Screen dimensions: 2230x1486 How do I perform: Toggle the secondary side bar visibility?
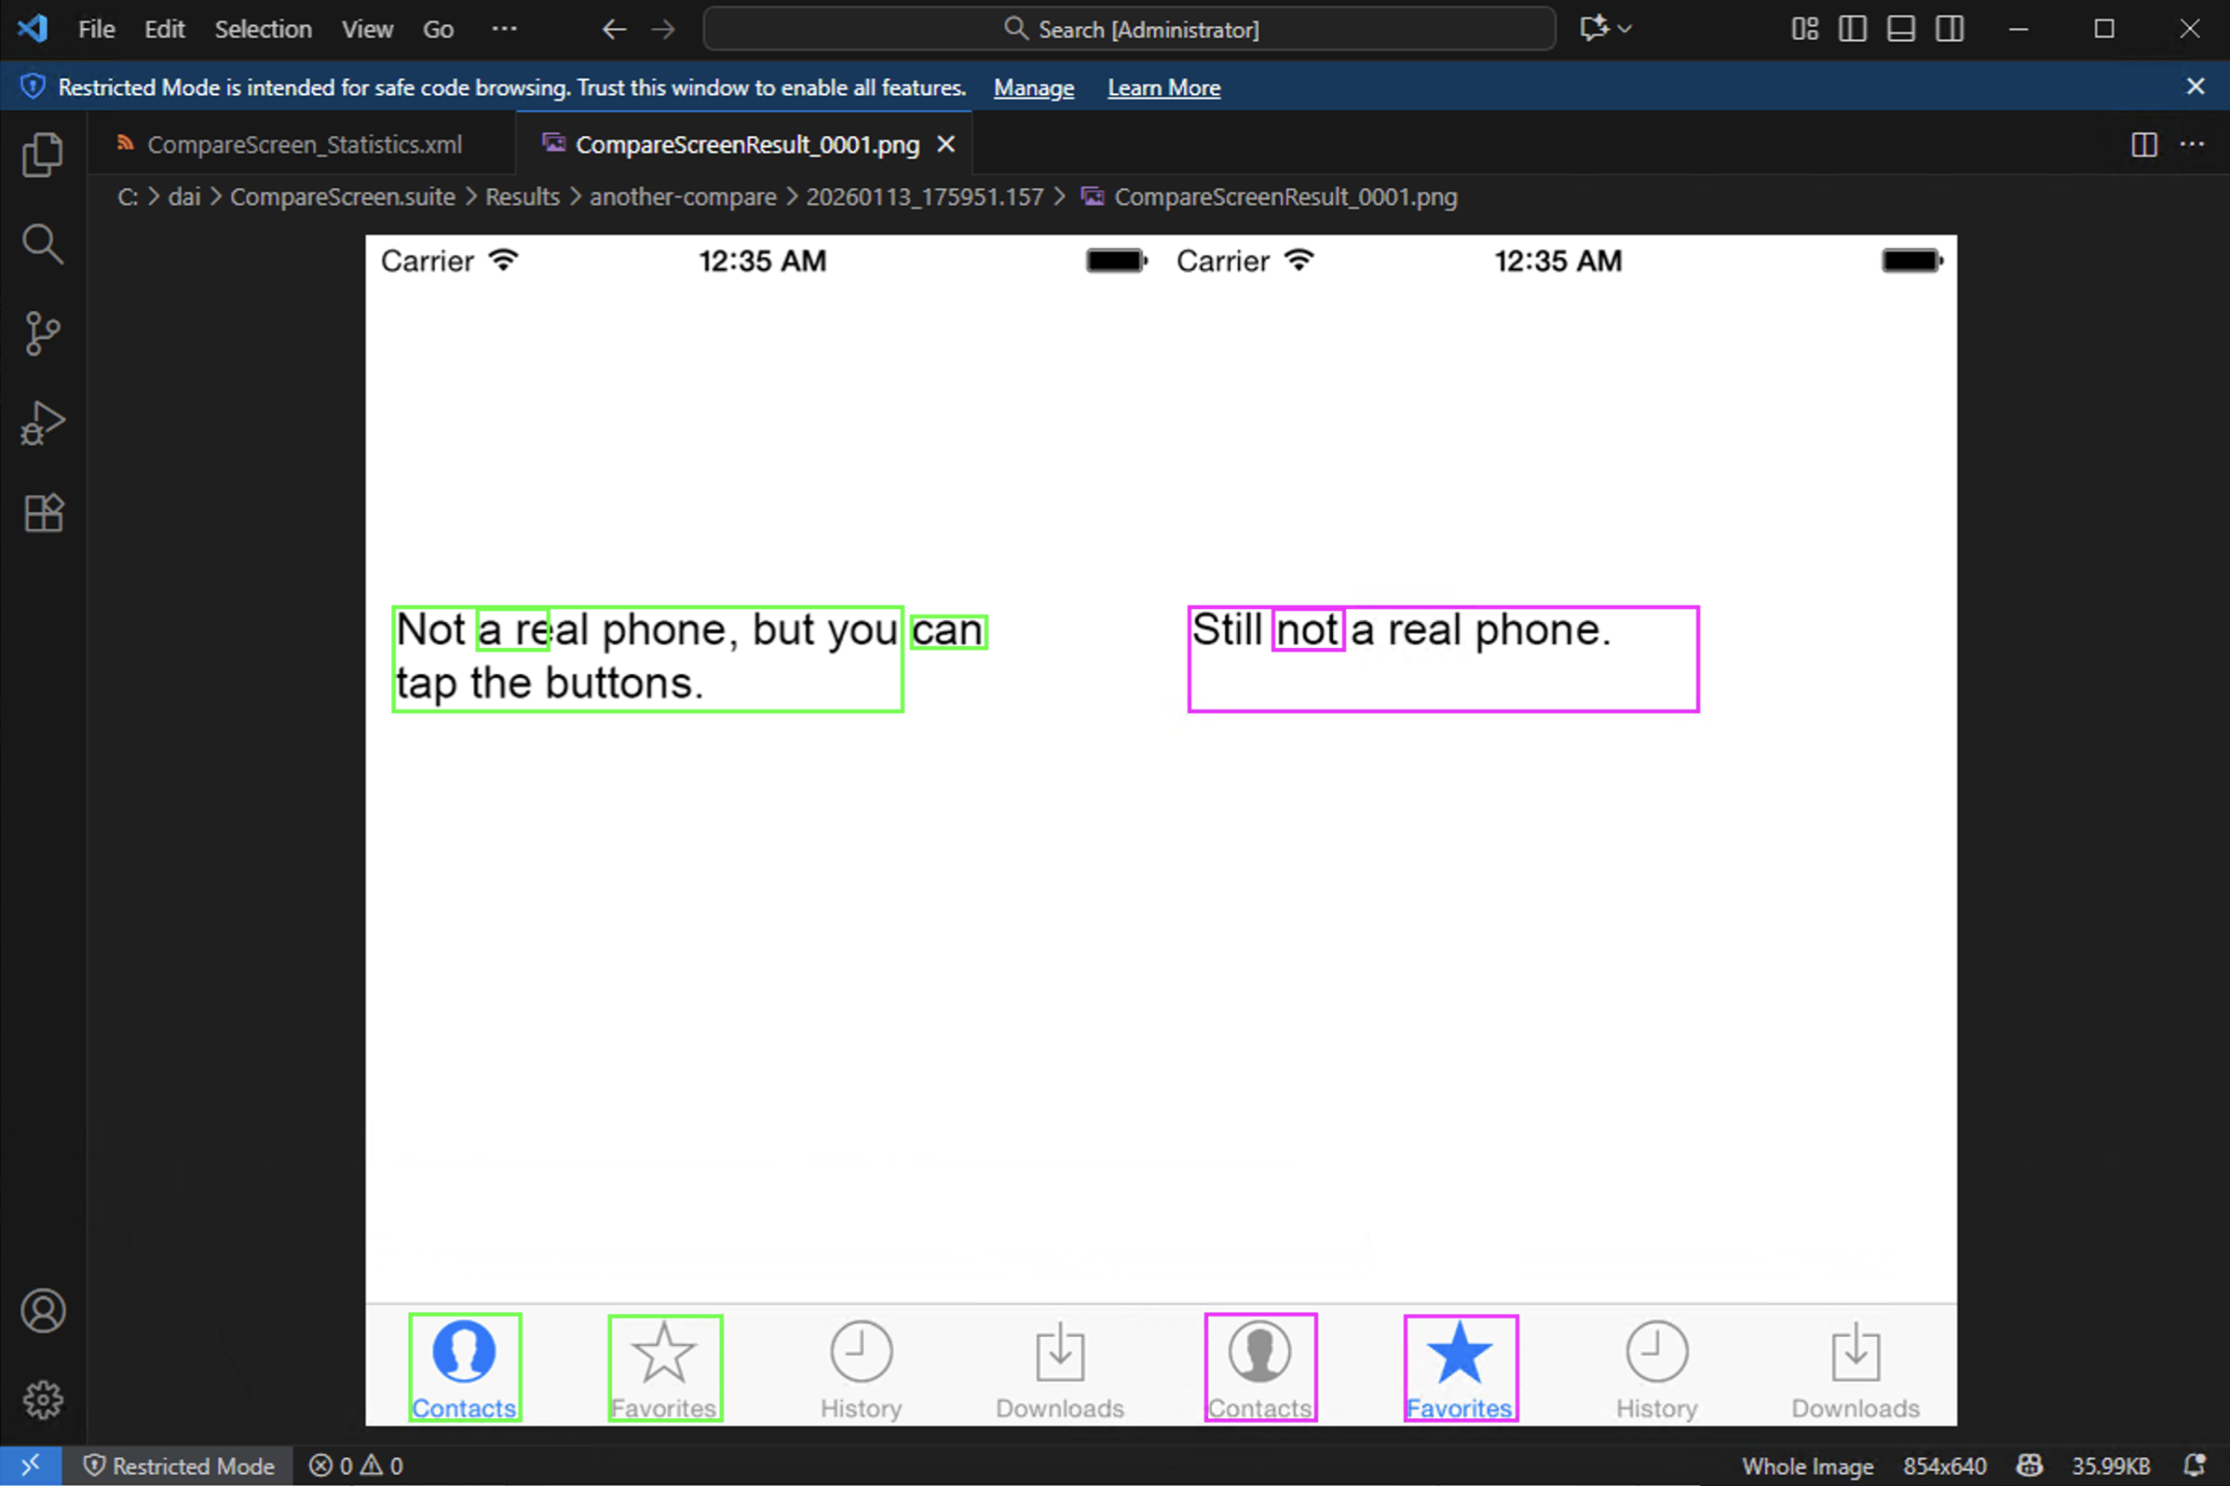click(x=1951, y=29)
